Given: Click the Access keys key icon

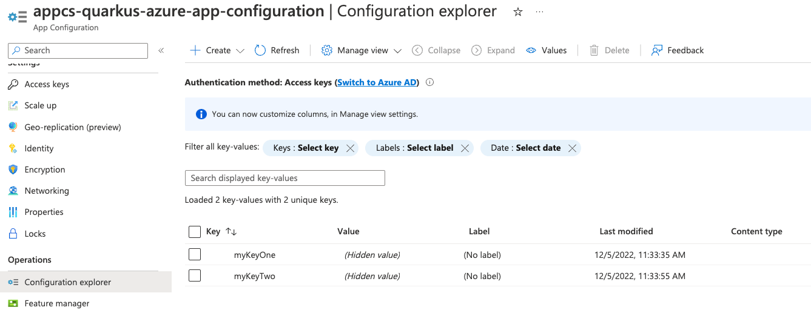Looking at the screenshot, I should [x=13, y=84].
